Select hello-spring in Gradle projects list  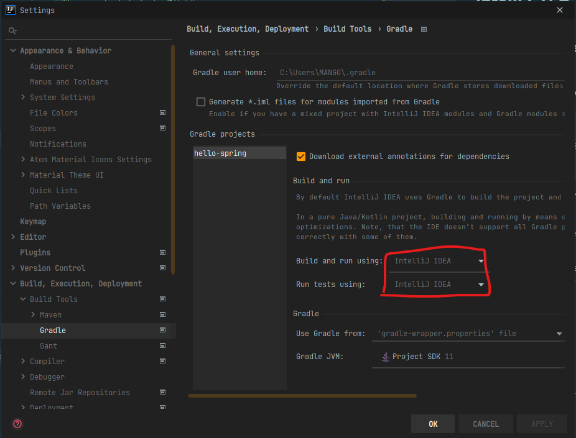pos(239,153)
